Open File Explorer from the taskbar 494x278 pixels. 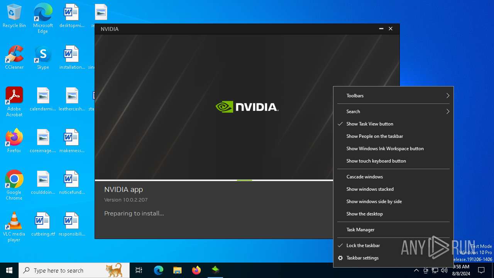point(178,270)
